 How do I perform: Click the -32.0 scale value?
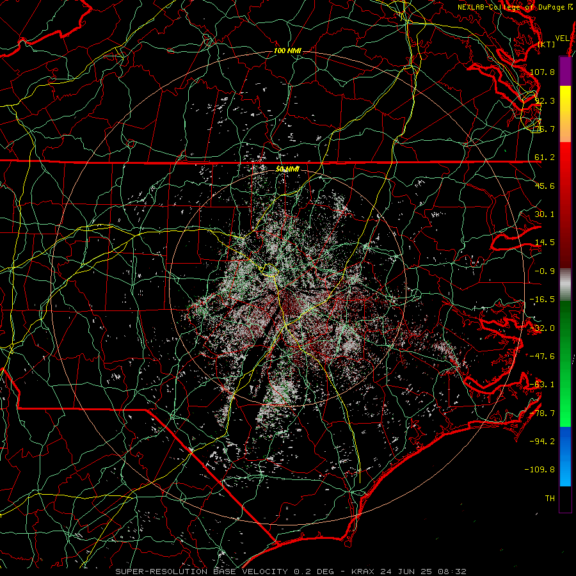[x=542, y=328]
